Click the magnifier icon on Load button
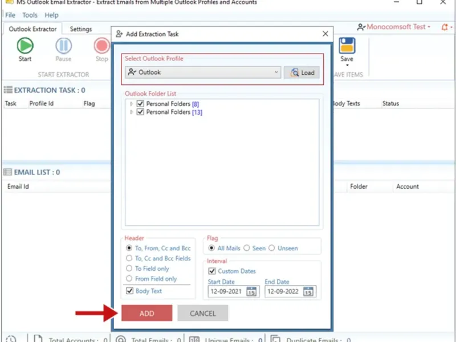456x342 pixels. [294, 72]
